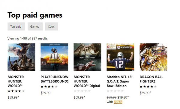Click the Gold badge under Madden price
This screenshot has width=180, height=109.
pyautogui.click(x=118, y=102)
